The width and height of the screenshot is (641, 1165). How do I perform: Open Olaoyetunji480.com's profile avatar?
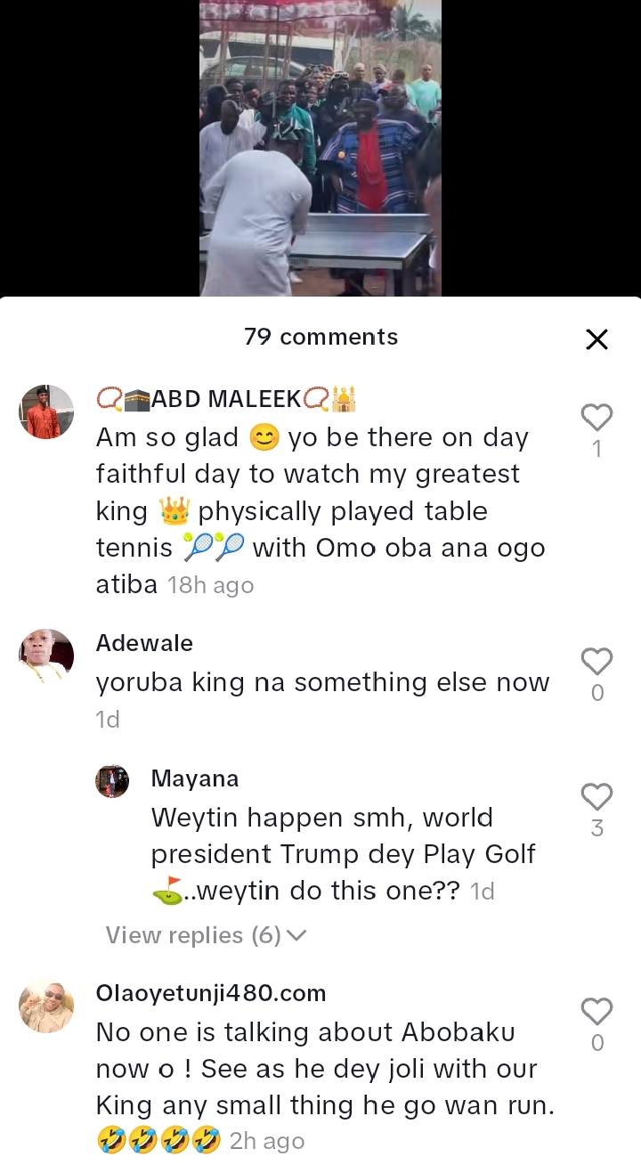(x=46, y=1006)
